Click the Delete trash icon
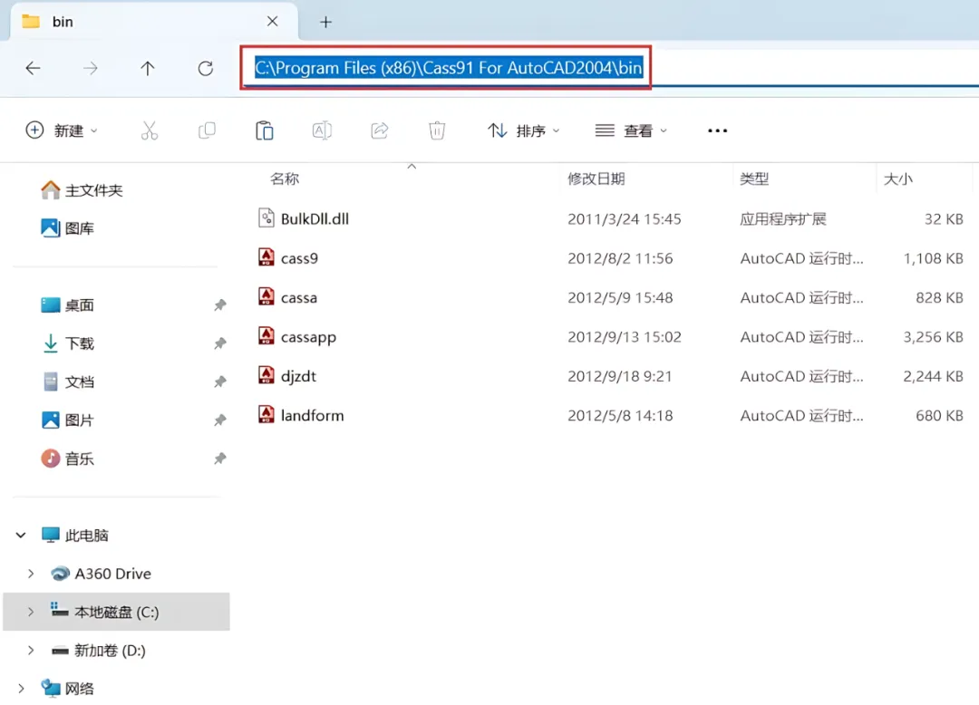Image resolution: width=979 pixels, height=705 pixels. (x=436, y=130)
